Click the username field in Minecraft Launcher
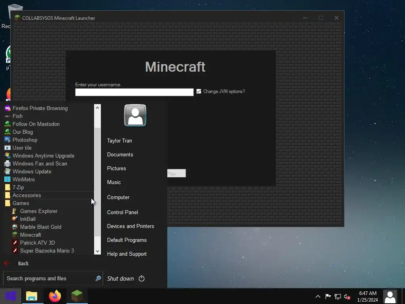The image size is (405, 304). click(134, 92)
